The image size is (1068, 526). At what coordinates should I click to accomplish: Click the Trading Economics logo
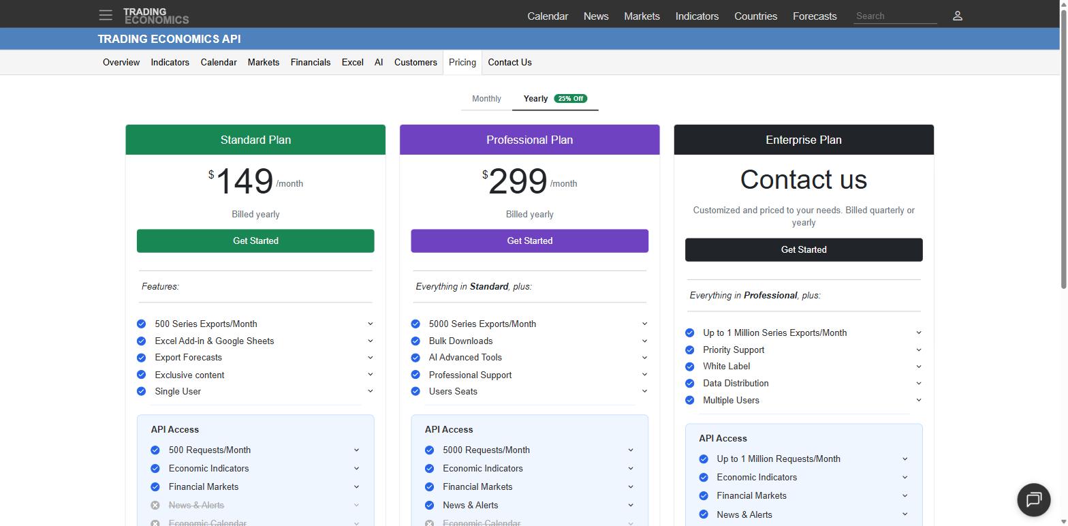[x=156, y=16]
